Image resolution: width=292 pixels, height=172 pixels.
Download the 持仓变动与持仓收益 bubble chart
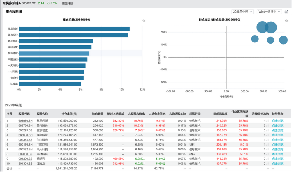(286, 21)
